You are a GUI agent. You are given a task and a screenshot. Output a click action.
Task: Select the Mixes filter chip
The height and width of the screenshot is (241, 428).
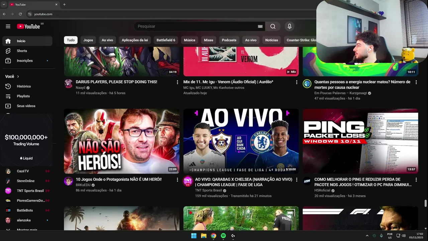click(x=209, y=40)
